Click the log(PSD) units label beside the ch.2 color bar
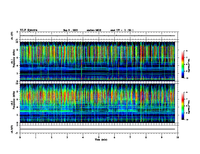This screenshot has width=200, height=154. (189, 107)
